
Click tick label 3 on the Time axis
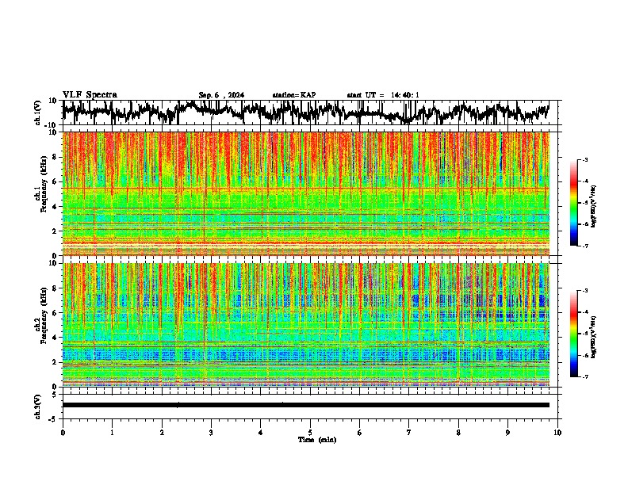[x=211, y=433]
